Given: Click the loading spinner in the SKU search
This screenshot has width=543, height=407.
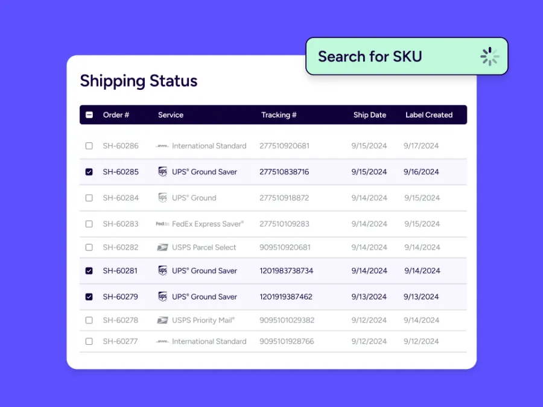Looking at the screenshot, I should (x=489, y=57).
